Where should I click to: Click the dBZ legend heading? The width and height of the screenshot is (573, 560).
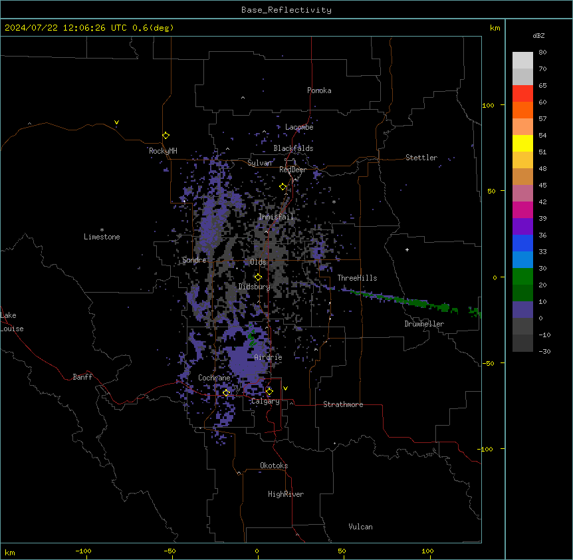coord(538,35)
